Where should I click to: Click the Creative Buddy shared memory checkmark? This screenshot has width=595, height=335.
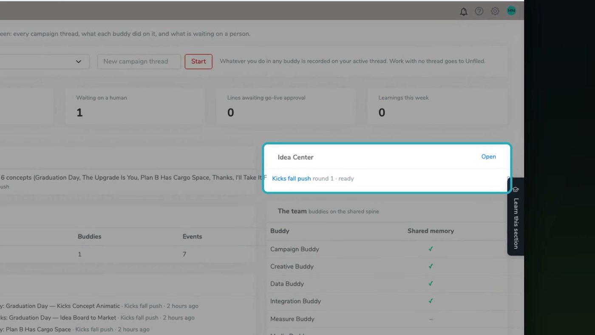click(431, 267)
